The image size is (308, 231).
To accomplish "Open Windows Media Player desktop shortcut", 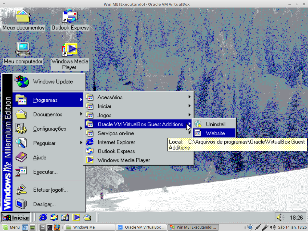I will pyautogui.click(x=69, y=56).
